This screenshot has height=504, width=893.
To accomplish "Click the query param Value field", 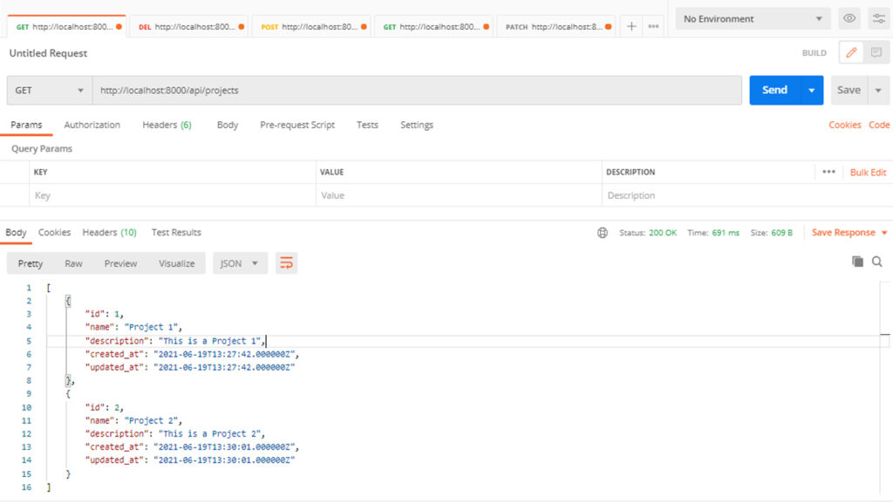I will (459, 195).
